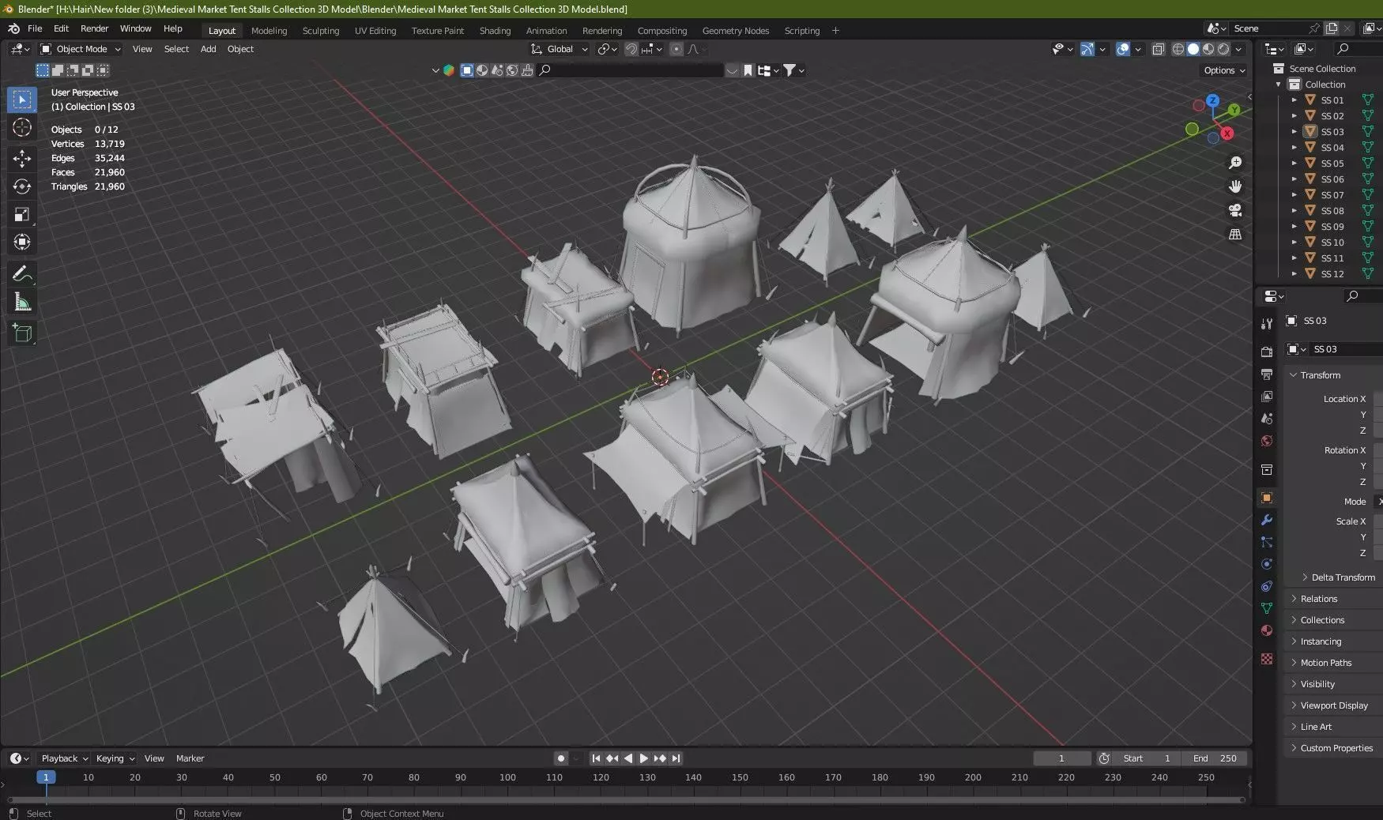The width and height of the screenshot is (1383, 820).
Task: Jump to the timeline end
Action: click(676, 758)
